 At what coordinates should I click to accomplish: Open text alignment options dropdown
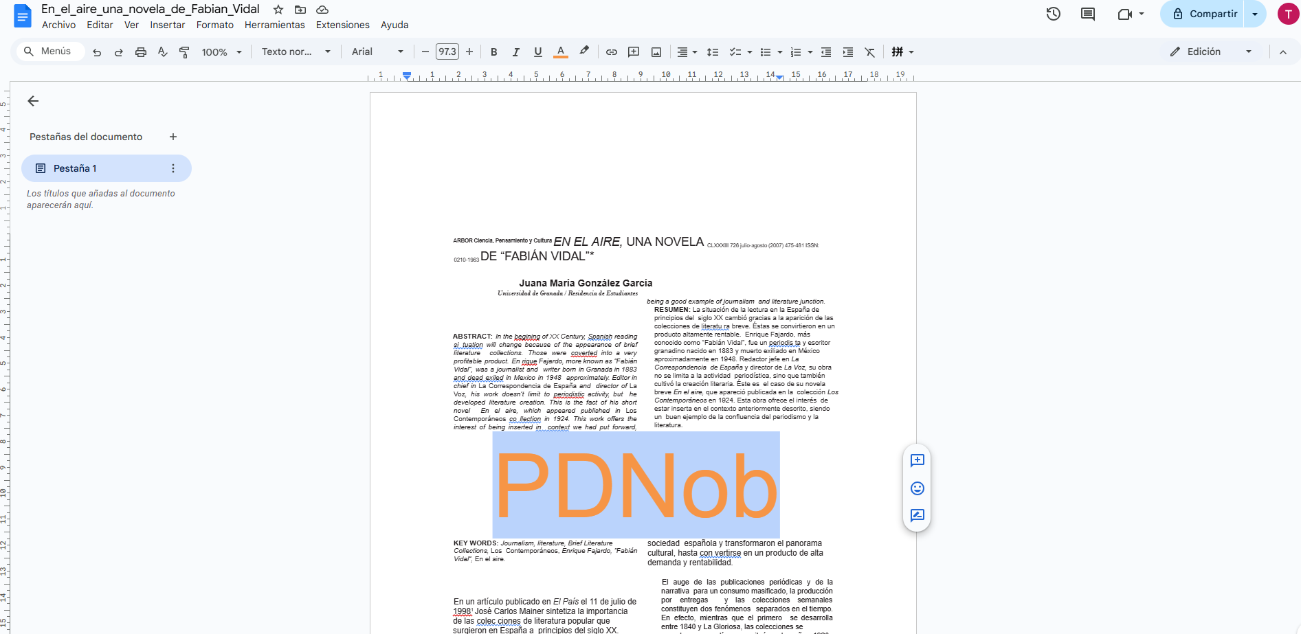[687, 52]
